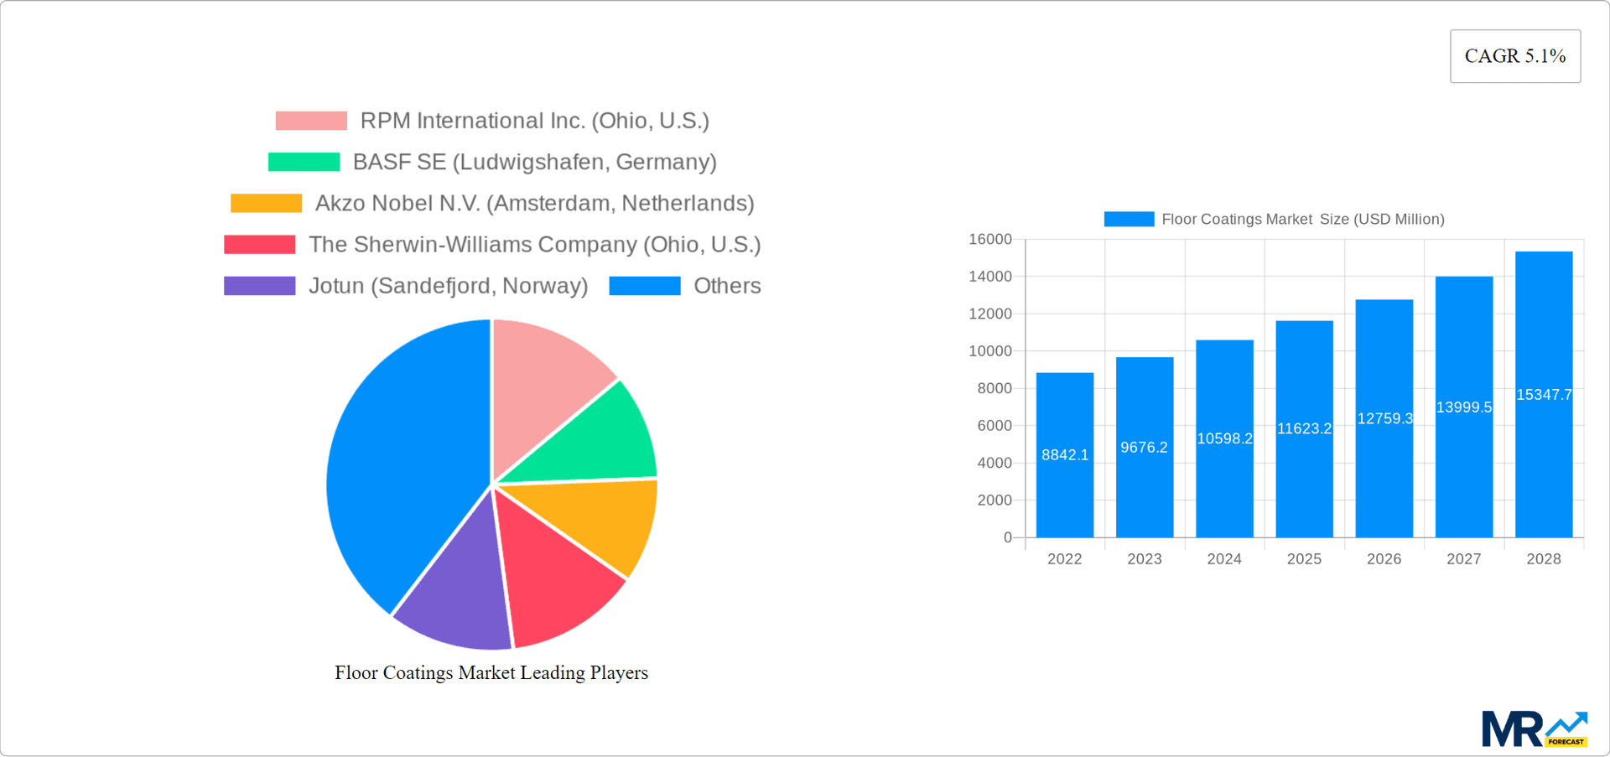Click the Floor Coatings Market Leading Players title
This screenshot has width=1610, height=757.
[x=491, y=672]
